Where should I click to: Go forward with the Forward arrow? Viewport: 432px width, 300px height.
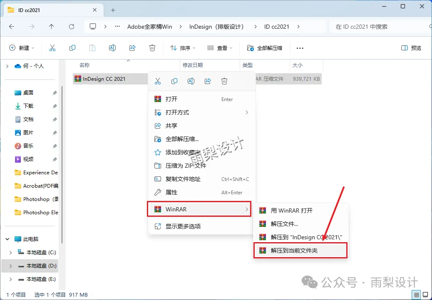coord(32,27)
